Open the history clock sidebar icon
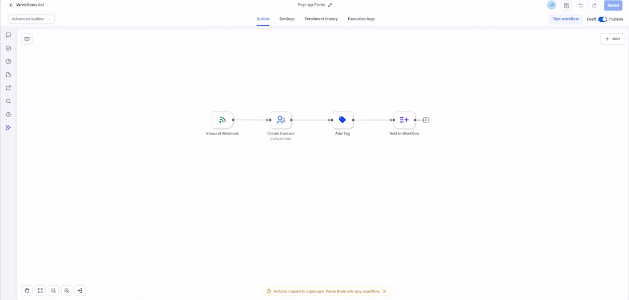Viewport: 629px width, 300px height. (x=9, y=115)
